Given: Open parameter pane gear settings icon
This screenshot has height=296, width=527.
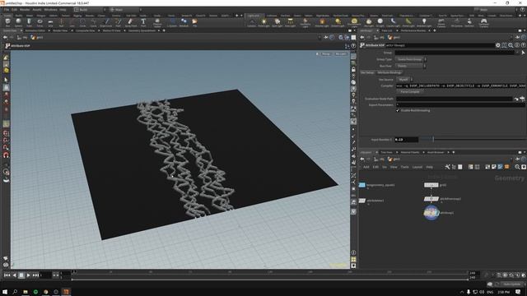Looking at the screenshot, I should 497,45.
